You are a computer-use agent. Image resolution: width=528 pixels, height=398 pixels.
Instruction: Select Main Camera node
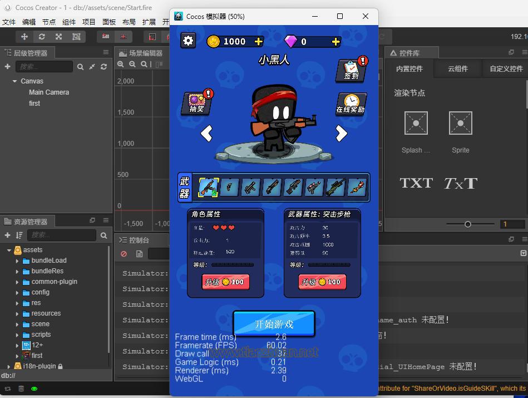tap(49, 92)
